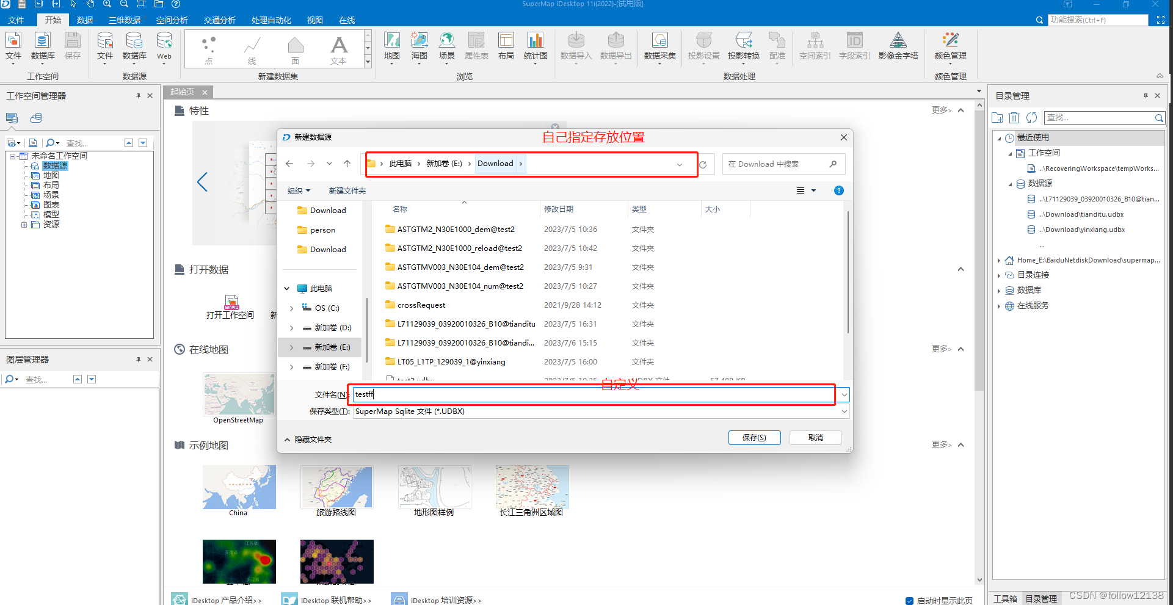Expand the 新加卷 (D:) drive node

tap(291, 327)
